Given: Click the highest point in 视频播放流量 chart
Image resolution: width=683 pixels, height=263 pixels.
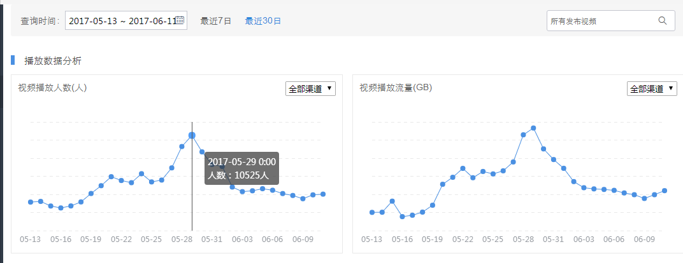Looking at the screenshot, I should tap(533, 128).
